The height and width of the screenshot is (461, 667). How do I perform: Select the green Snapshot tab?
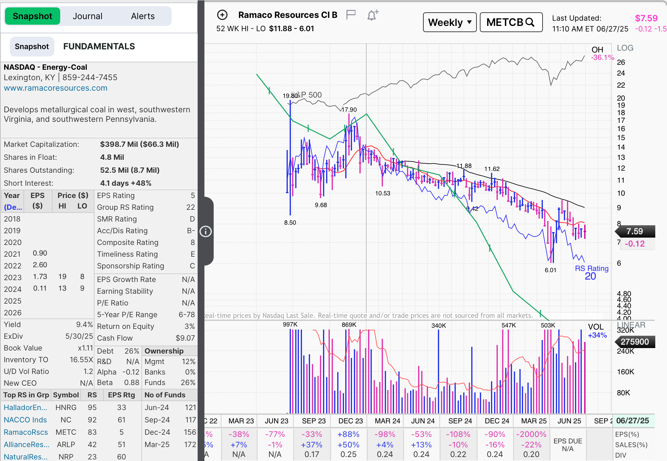[x=32, y=16]
